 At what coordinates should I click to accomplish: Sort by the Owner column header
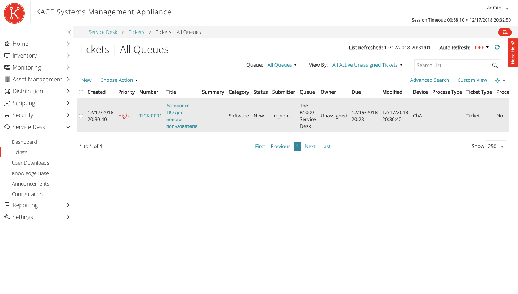[x=328, y=92]
